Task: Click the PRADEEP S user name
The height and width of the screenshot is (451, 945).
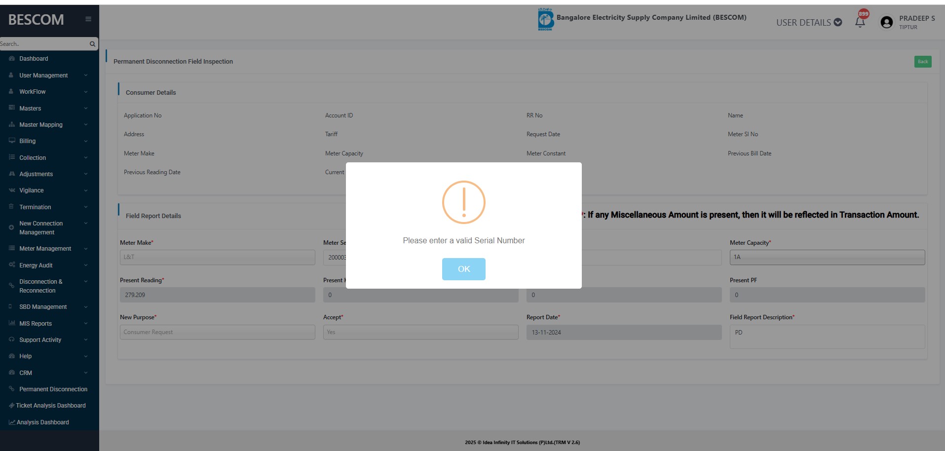Action: click(x=917, y=18)
